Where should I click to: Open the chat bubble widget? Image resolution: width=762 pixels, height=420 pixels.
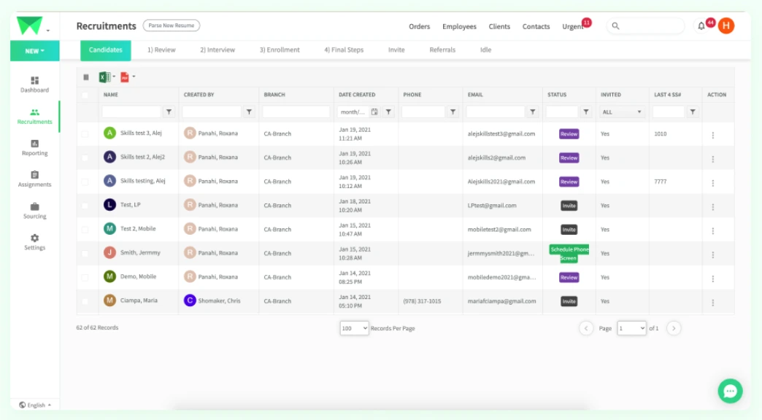[x=730, y=391]
